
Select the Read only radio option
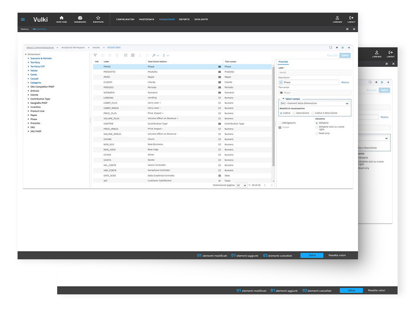(317, 133)
